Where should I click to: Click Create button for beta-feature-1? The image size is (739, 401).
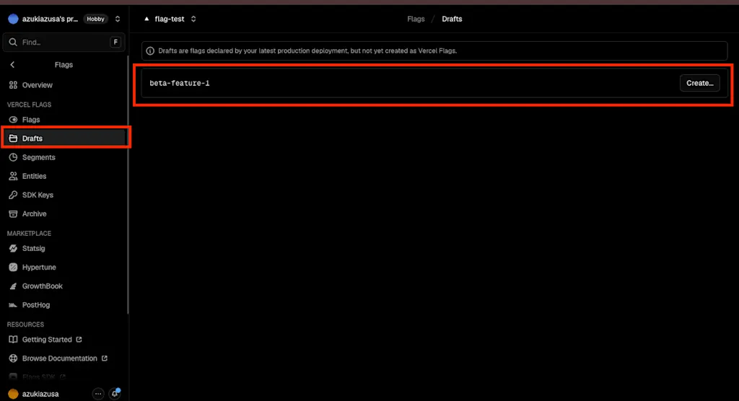point(700,83)
